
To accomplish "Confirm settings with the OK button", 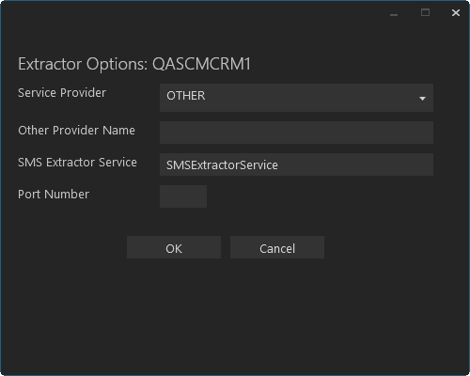I will click(x=174, y=247).
